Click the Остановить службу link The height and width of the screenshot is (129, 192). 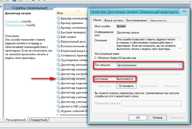point(13,21)
